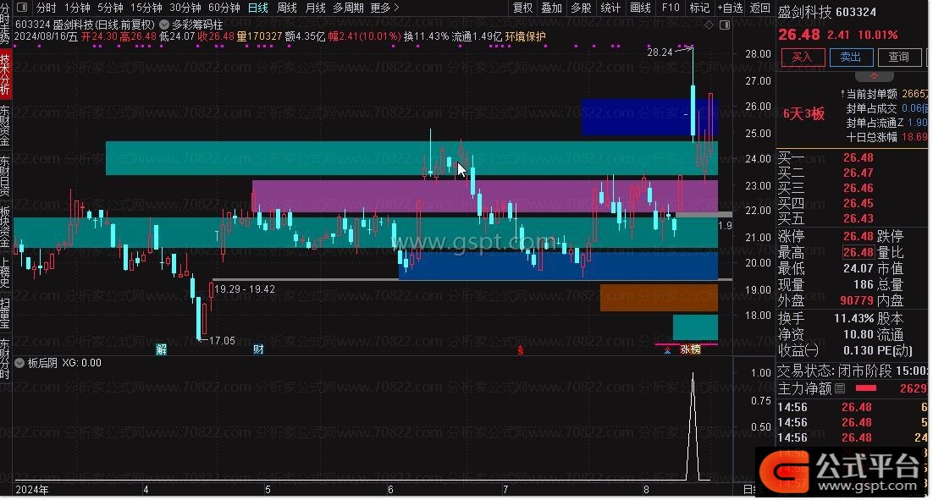Click the 盛剑科技 603324 stock title
Image resolution: width=933 pixels, height=500 pixels.
[827, 12]
